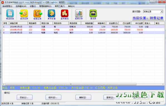Click the 销售总金额: 5750.00 summary text
This screenshot has width=166, height=106.
coord(56,88)
